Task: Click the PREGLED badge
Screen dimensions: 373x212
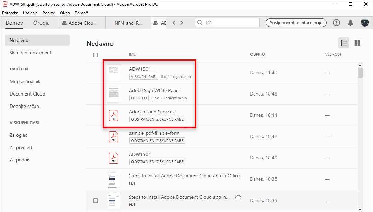Action: (139, 98)
